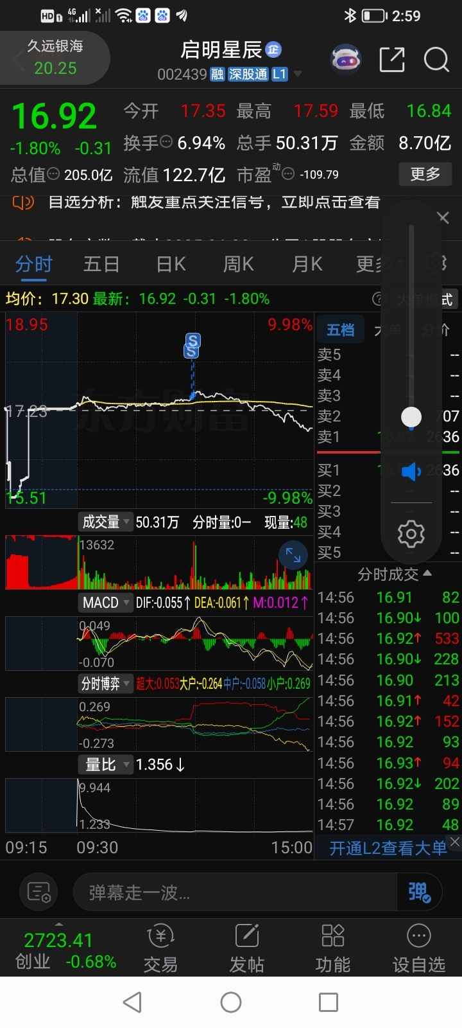Screen dimensions: 462x1028
Task: Tap the Android recent apps square
Action: [329, 1002]
